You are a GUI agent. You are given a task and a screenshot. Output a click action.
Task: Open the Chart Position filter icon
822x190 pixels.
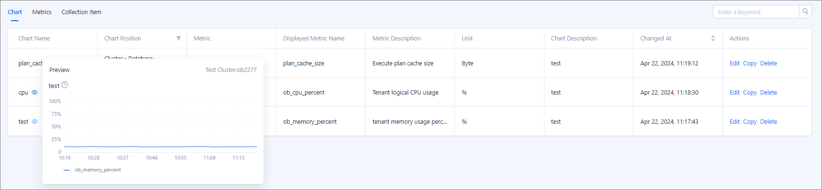[178, 39]
